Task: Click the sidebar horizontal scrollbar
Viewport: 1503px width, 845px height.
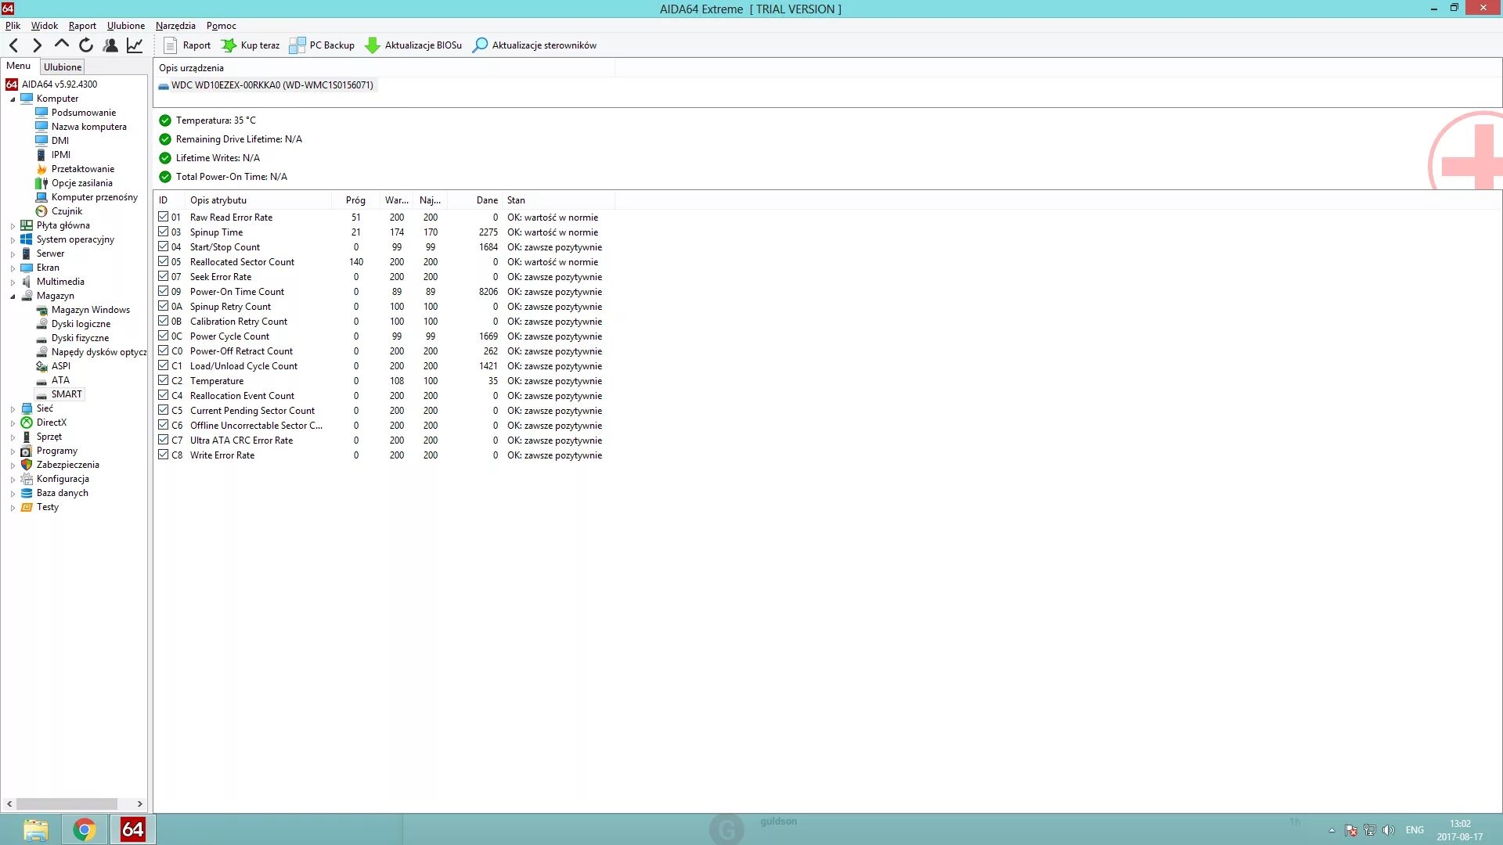Action: (x=67, y=804)
